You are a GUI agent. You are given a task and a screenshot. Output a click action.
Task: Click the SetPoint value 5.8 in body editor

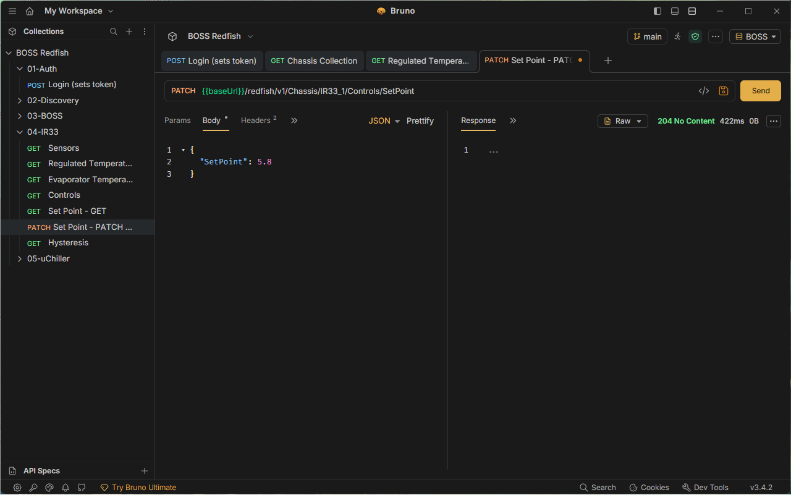coord(264,162)
